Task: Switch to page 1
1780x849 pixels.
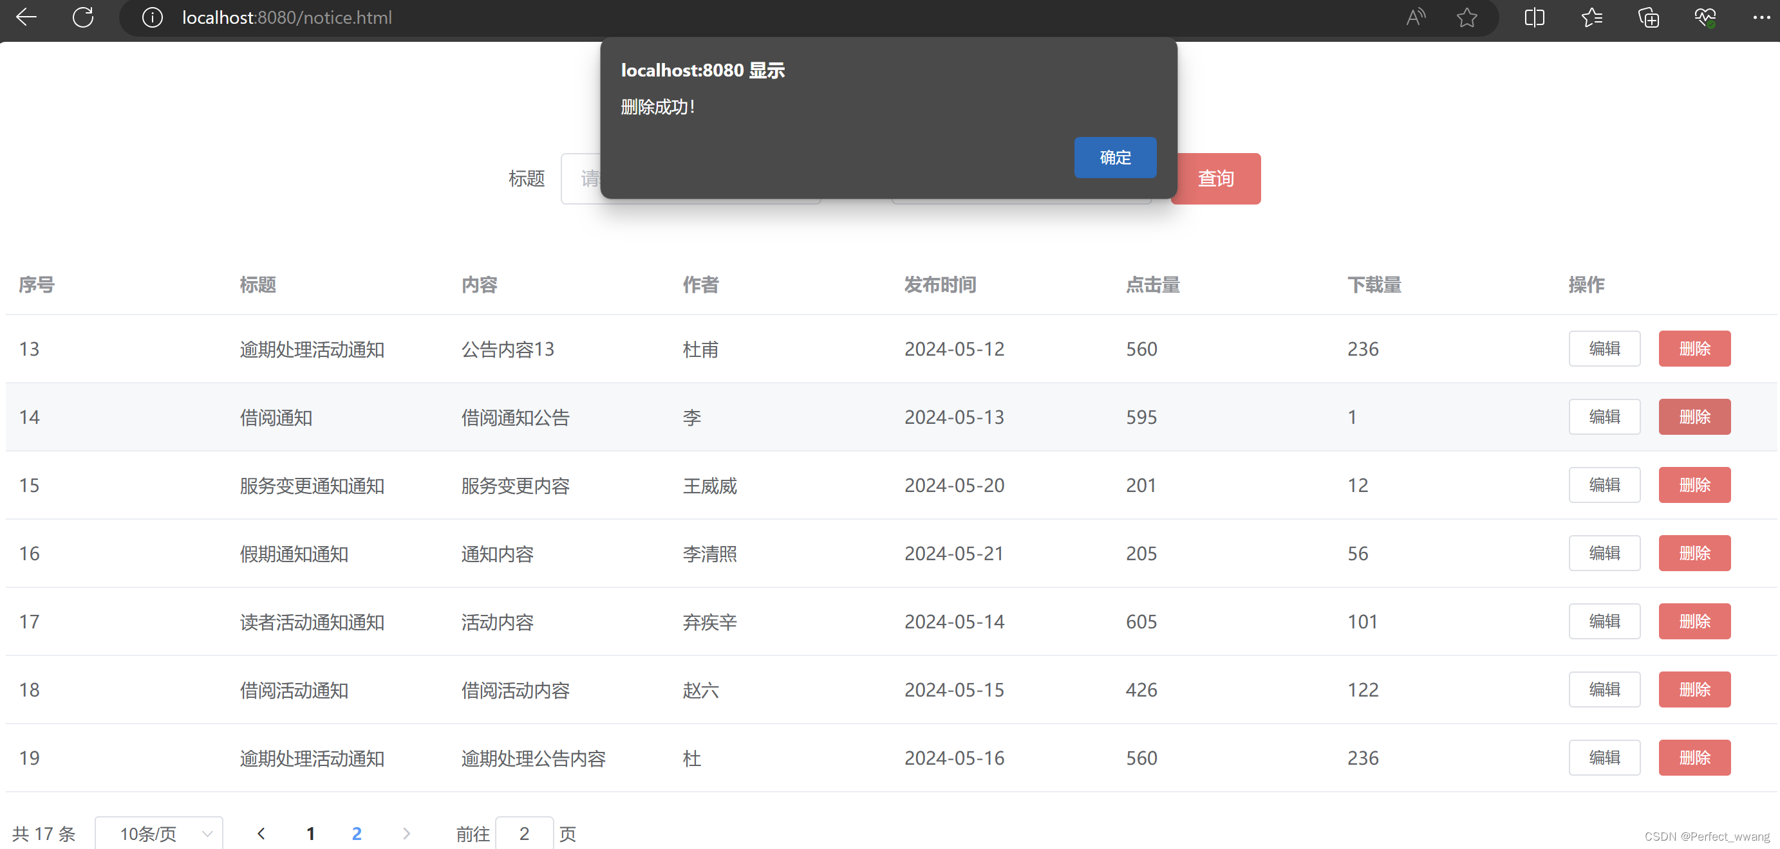Action: [x=310, y=833]
